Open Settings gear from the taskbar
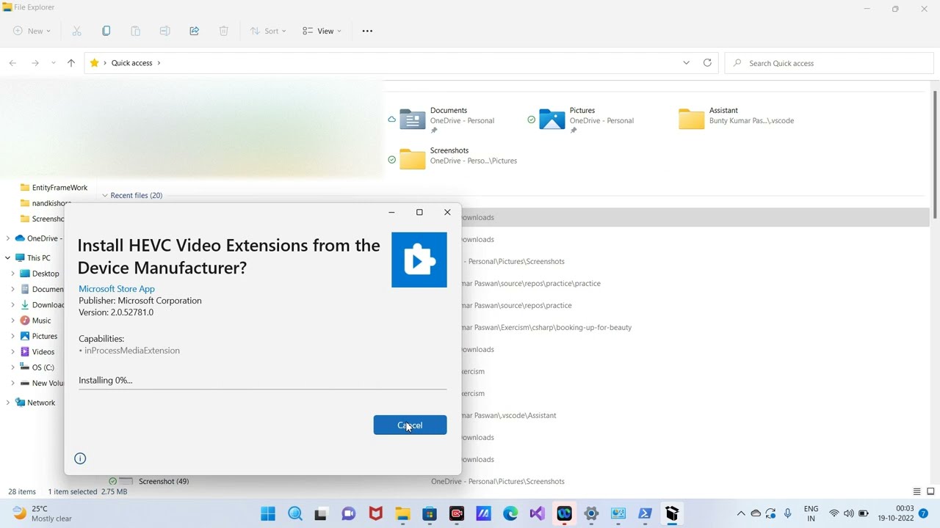The height and width of the screenshot is (528, 940). (591, 514)
